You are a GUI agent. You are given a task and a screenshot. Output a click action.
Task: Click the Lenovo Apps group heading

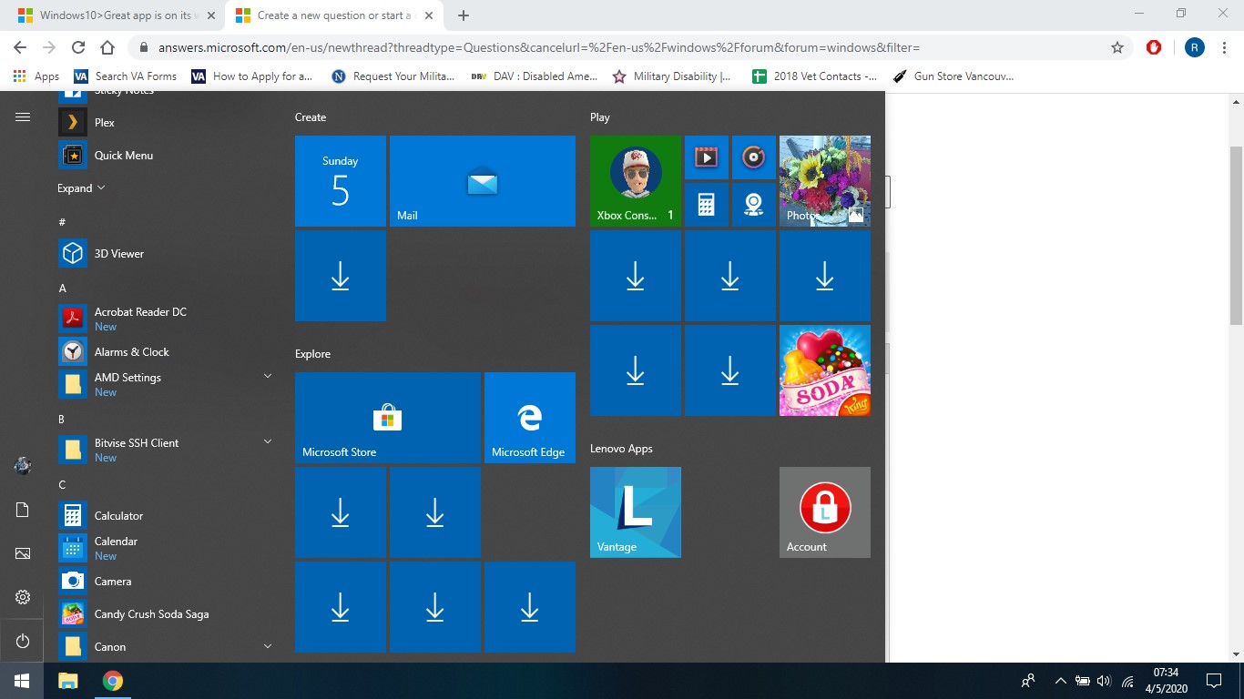click(x=621, y=449)
